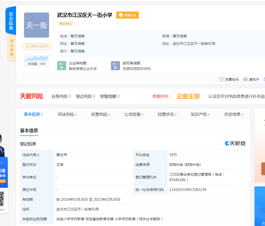Click legal representative name 章志萍
265x226 pixels.
point(62,155)
